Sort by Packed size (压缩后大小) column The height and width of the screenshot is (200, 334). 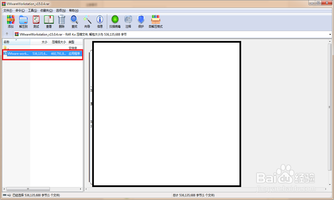point(58,42)
